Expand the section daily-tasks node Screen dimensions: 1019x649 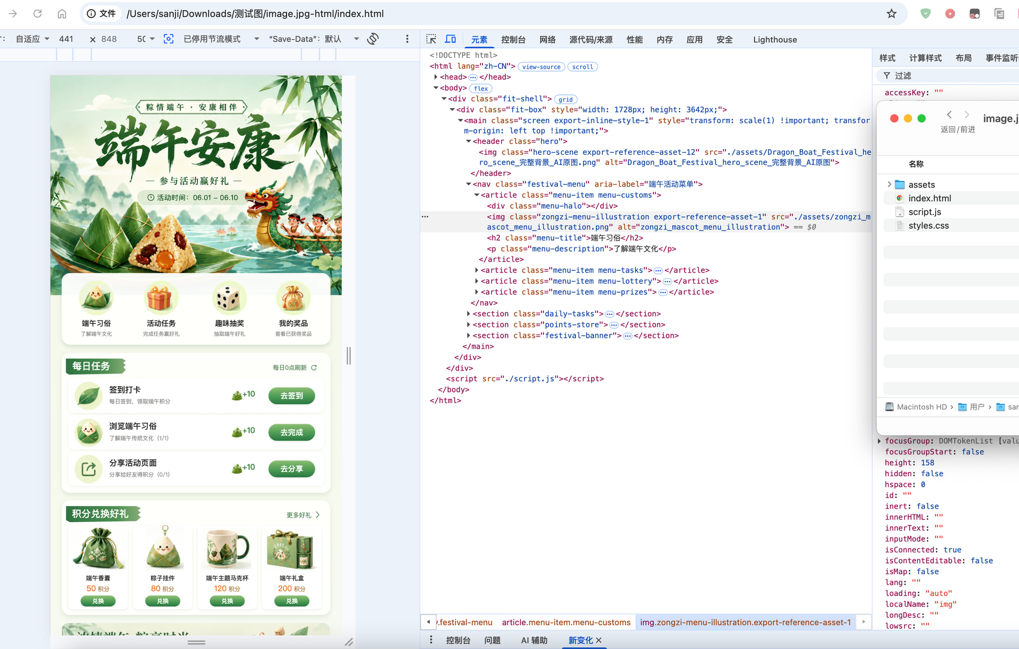click(468, 314)
